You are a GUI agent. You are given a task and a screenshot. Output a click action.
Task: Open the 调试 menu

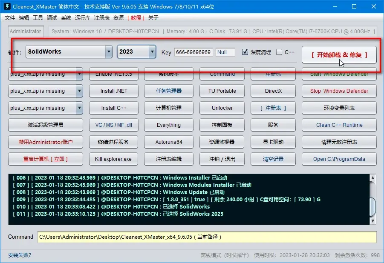click(x=52, y=17)
